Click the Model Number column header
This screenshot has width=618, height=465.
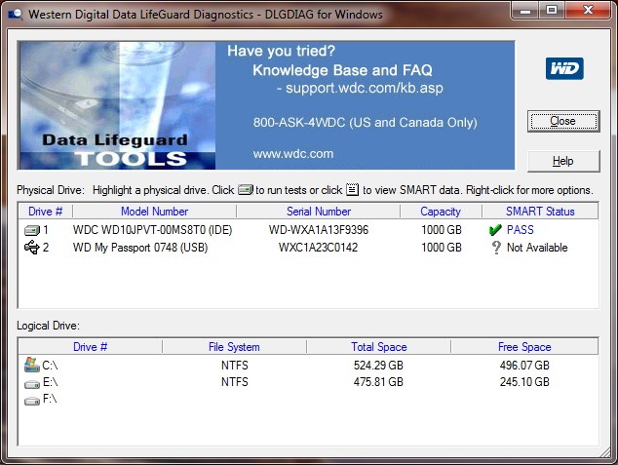[x=154, y=212]
